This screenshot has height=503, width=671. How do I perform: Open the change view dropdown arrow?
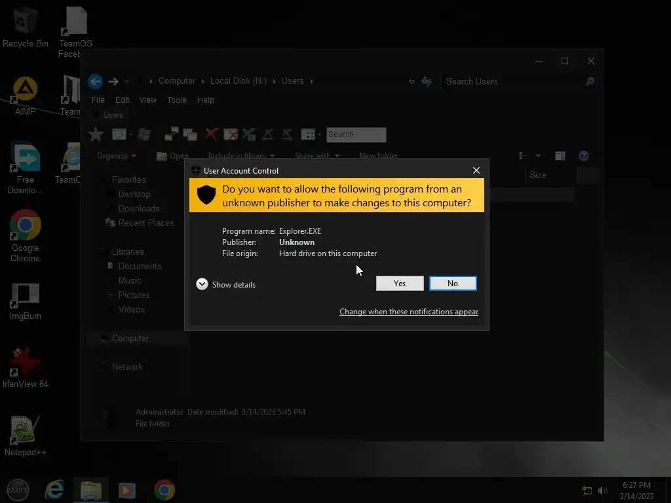point(538,156)
